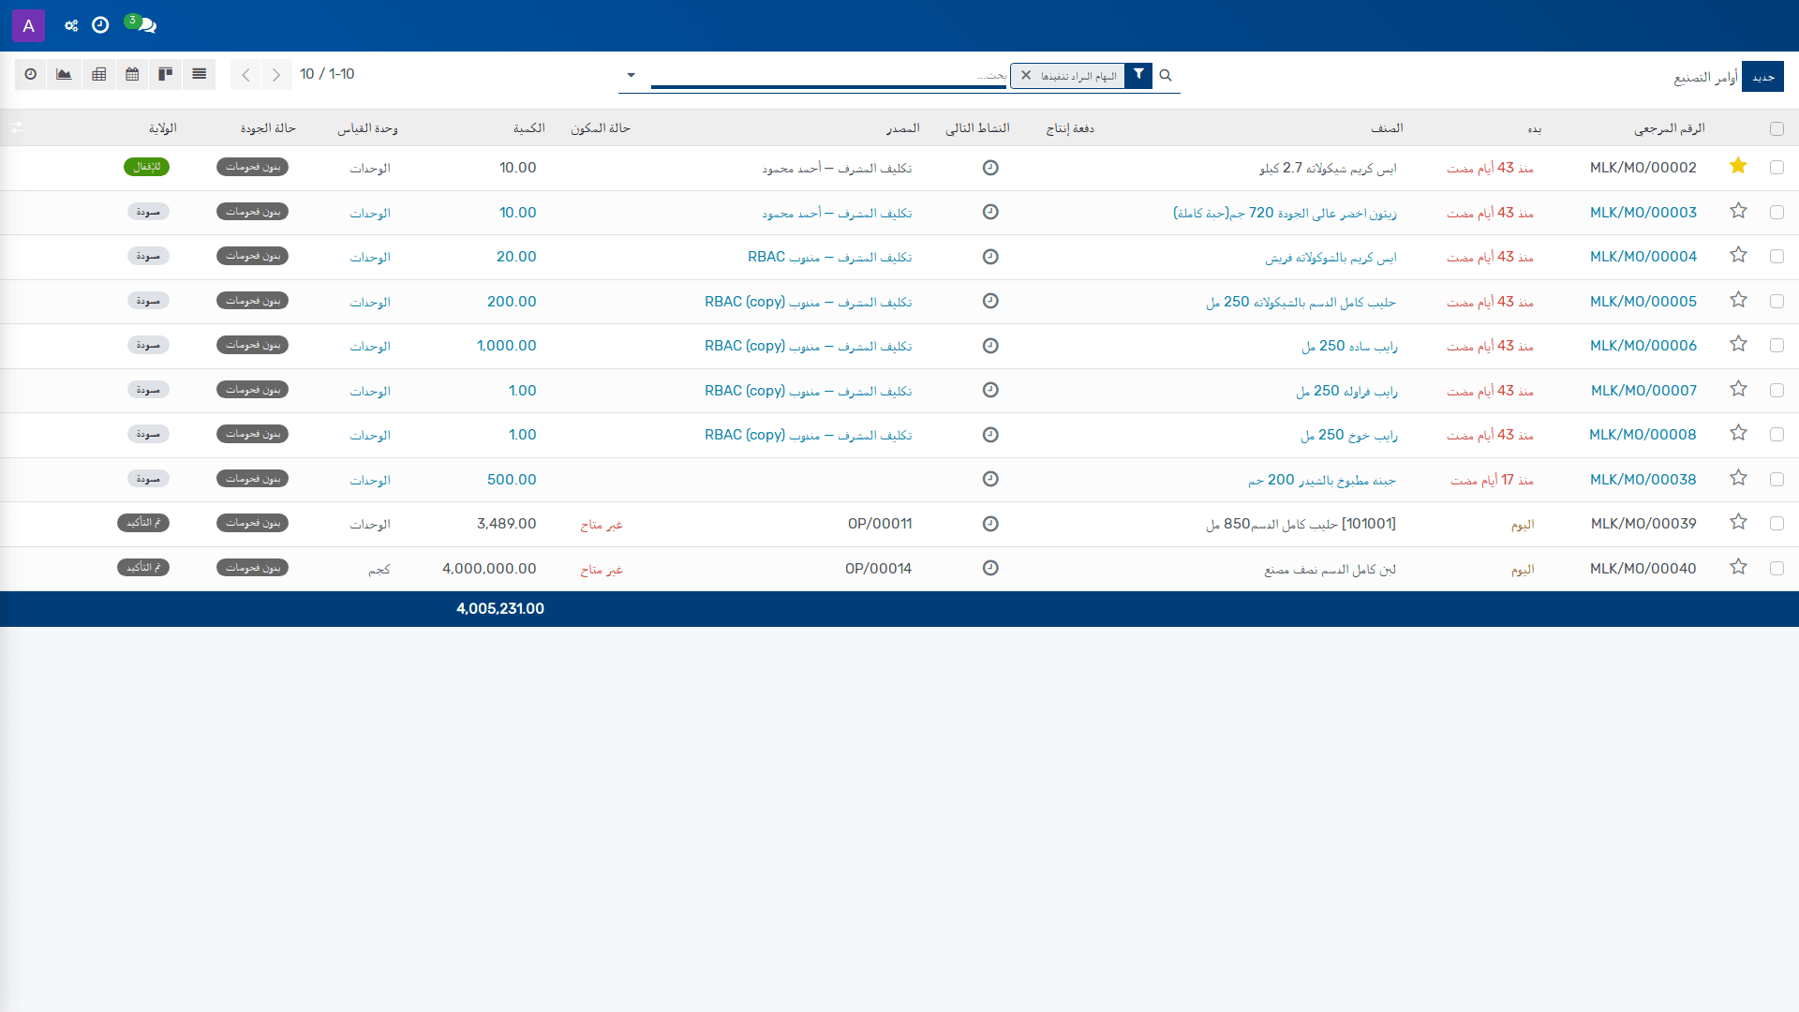Click the filter funnel icon
The image size is (1799, 1012).
point(1138,75)
